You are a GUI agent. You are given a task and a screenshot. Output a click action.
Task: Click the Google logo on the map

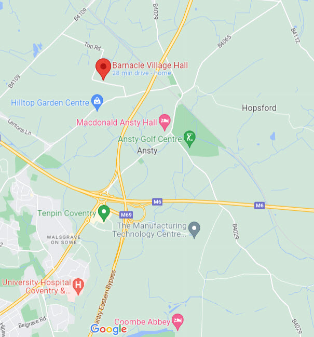108,329
